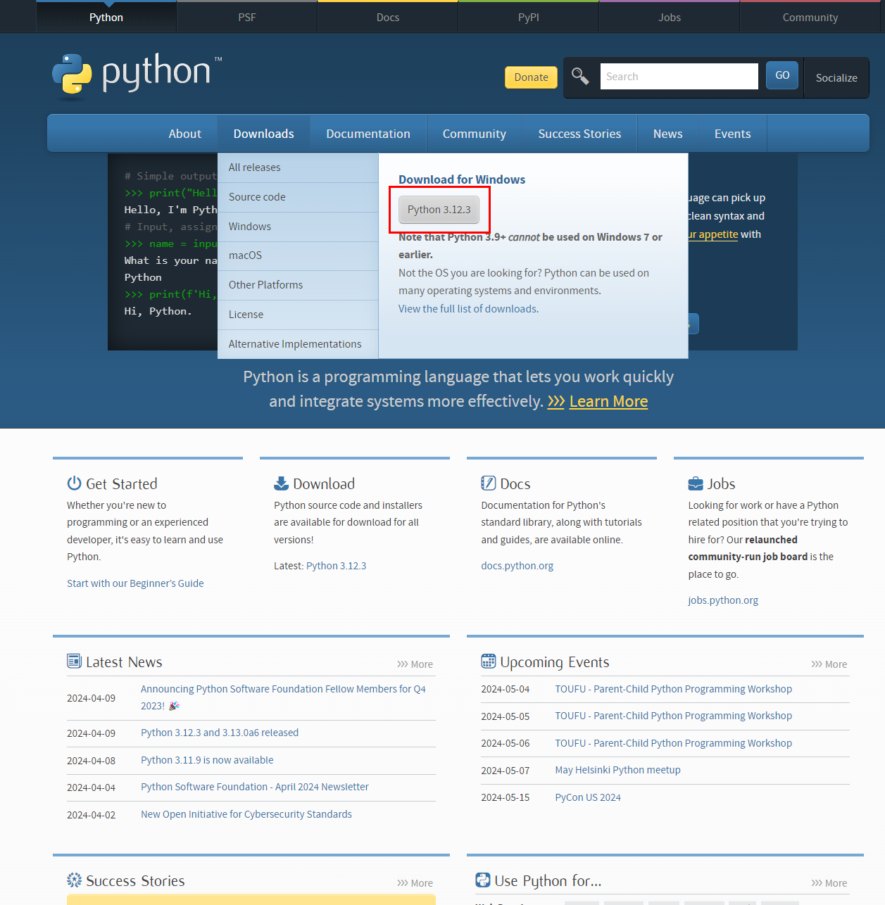This screenshot has width=885, height=905.
Task: Click the Success Stories section heading
Action: [135, 881]
